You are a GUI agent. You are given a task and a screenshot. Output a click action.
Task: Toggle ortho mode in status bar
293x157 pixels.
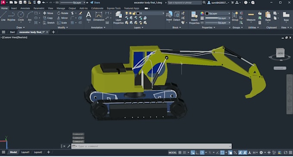(x=197, y=153)
